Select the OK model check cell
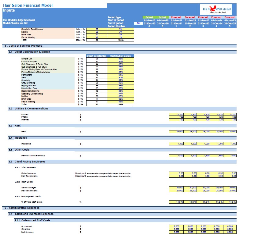 138,23
